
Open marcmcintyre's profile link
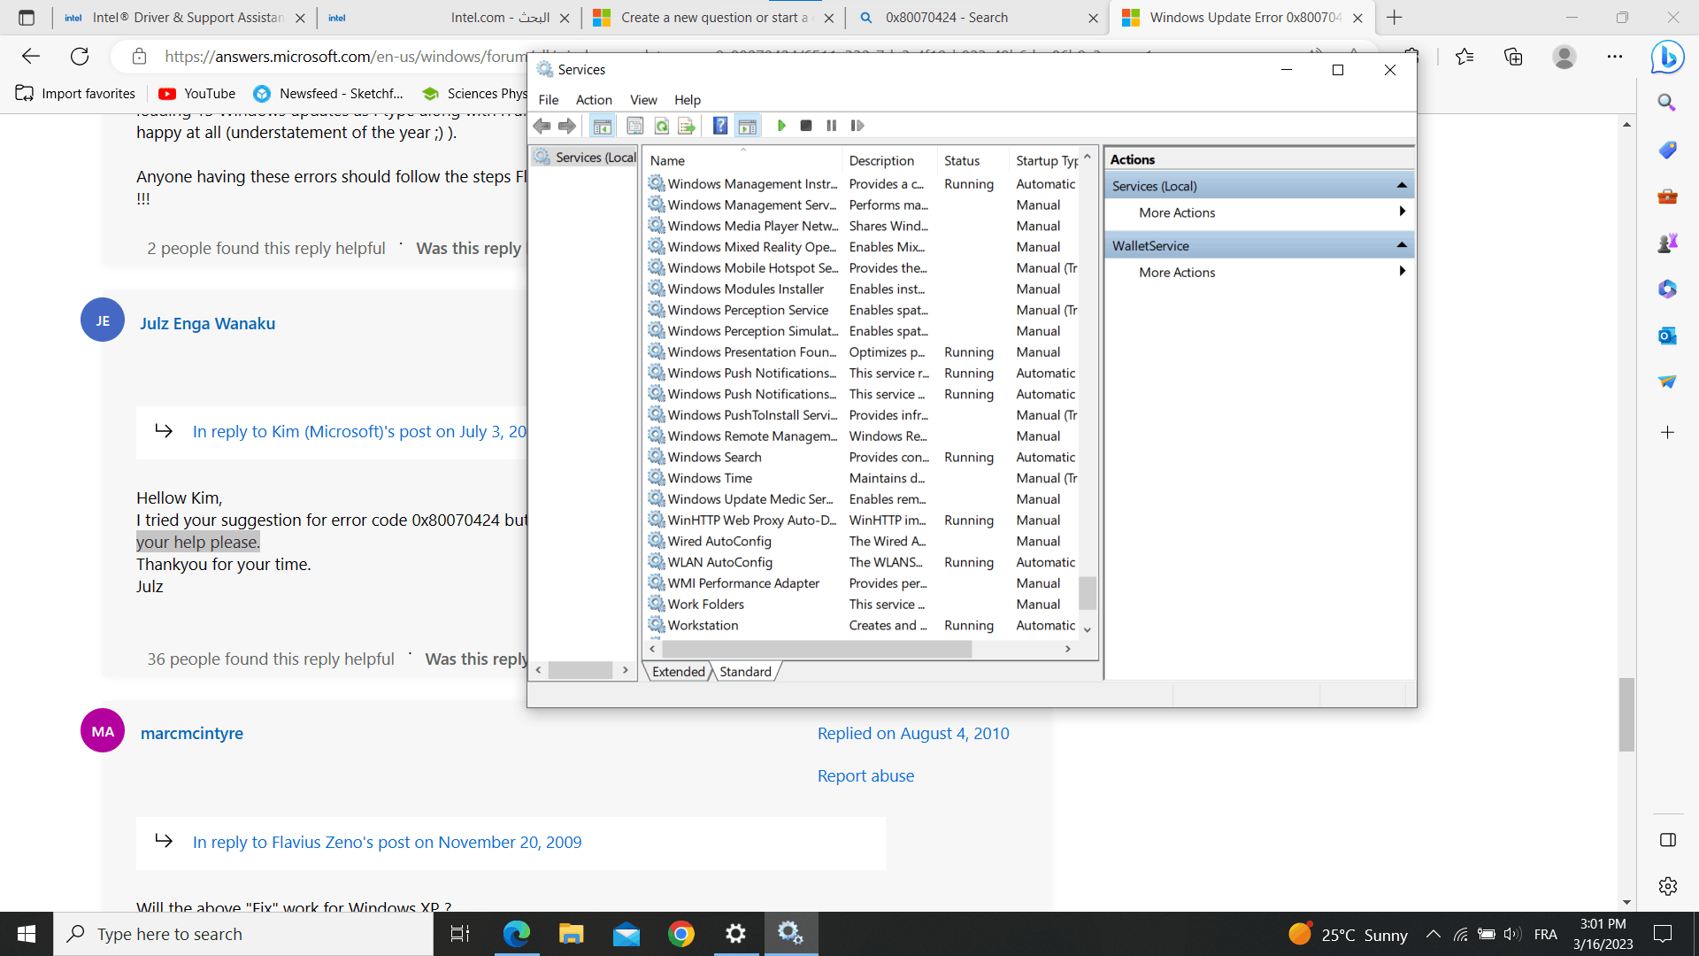click(191, 733)
